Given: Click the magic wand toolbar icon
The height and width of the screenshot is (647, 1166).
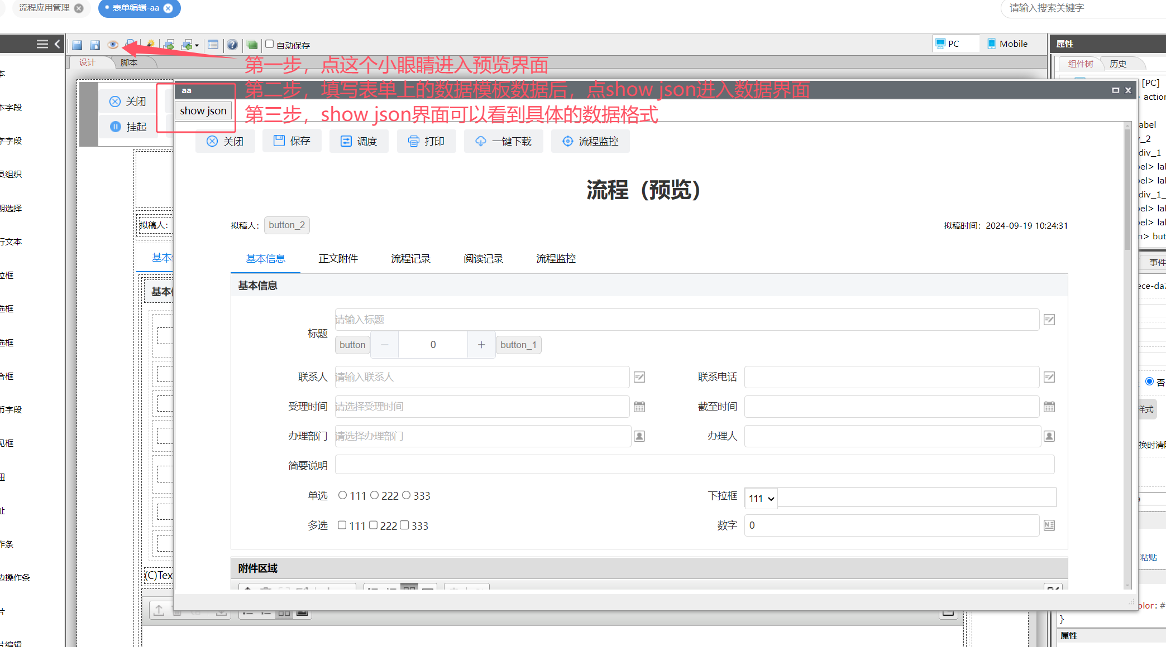Looking at the screenshot, I should [150, 44].
